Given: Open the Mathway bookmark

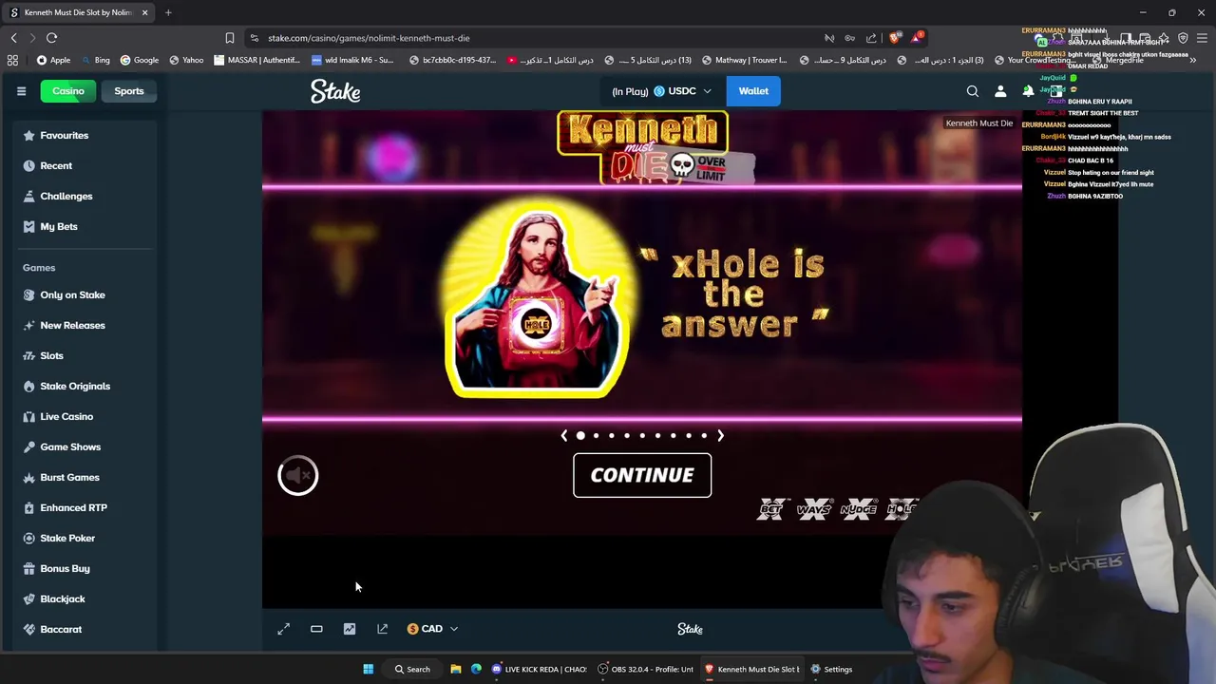Looking at the screenshot, I should pyautogui.click(x=744, y=60).
